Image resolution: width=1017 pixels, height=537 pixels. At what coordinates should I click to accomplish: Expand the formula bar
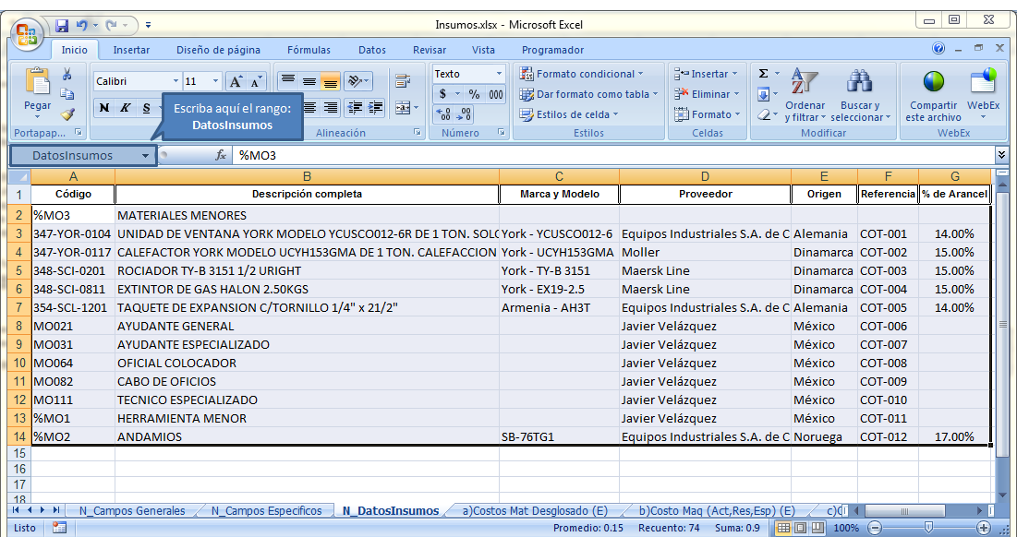(x=1002, y=155)
